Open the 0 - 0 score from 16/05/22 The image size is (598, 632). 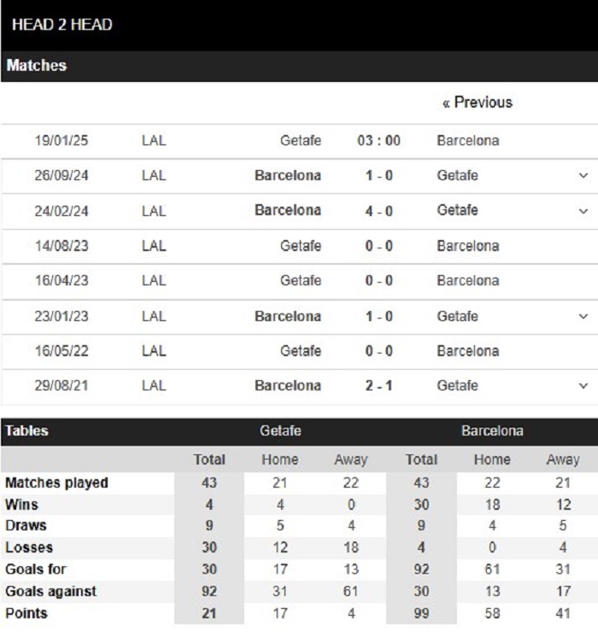378,351
